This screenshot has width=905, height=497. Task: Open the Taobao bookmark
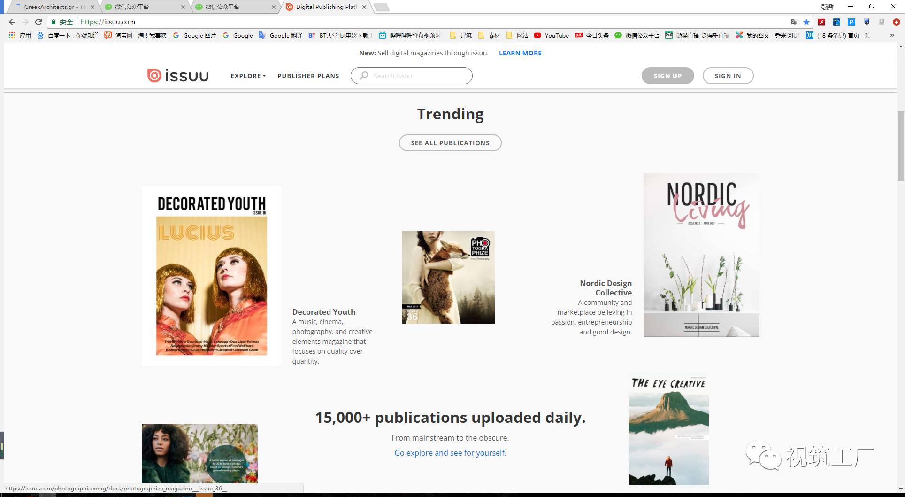point(135,35)
